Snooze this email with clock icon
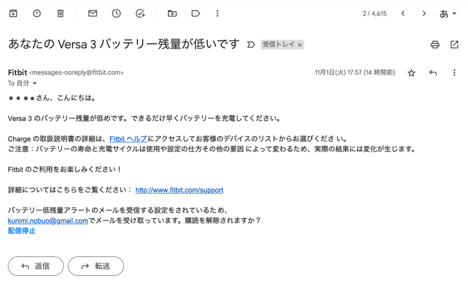Image resolution: width=468 pixels, height=285 pixels. (116, 13)
